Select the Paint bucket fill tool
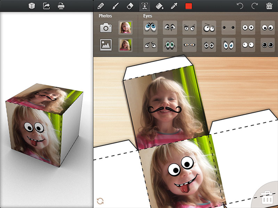 pos(159,6)
